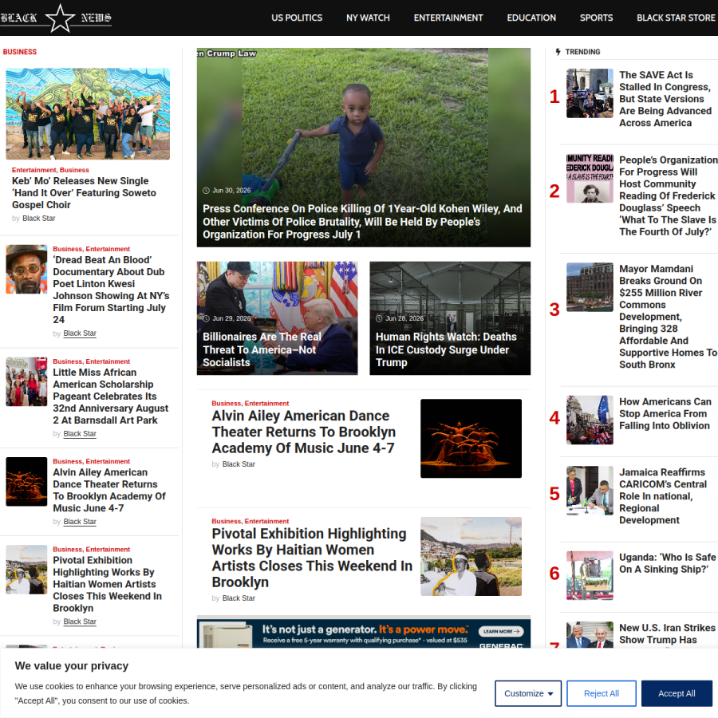
Task: Open the Keb' Mo' choir group photo
Action: point(88,114)
